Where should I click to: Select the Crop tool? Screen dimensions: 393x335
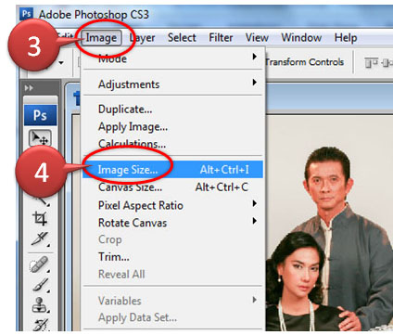40,218
